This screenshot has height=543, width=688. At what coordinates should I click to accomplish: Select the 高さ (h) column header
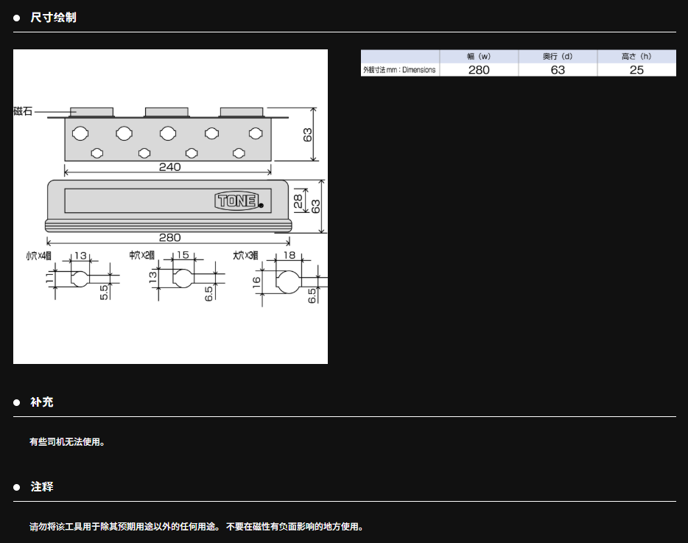[x=636, y=56]
